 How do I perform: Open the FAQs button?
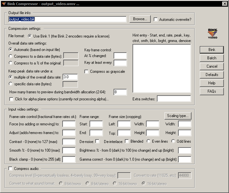point(212,91)
